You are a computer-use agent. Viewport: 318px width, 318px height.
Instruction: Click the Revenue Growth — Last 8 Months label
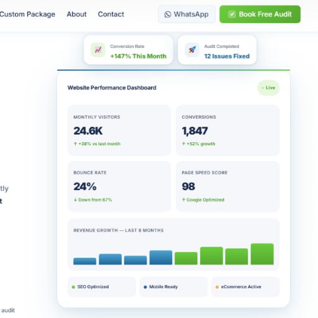click(x=119, y=230)
